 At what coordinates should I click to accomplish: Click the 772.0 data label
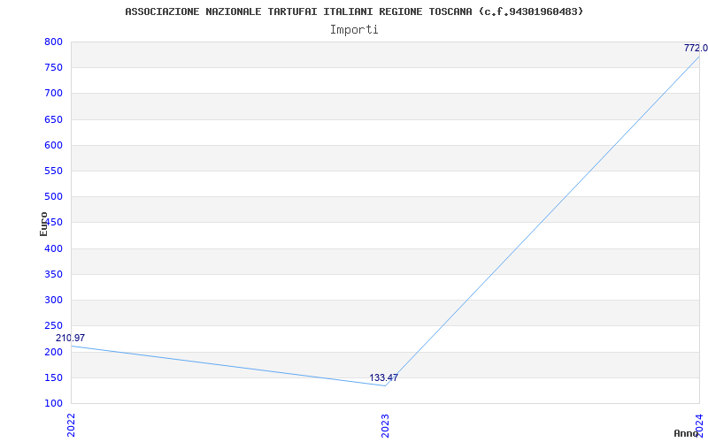coord(696,48)
